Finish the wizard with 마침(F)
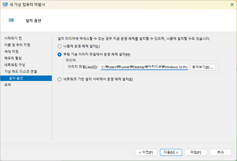237x161 pixels. (196, 153)
